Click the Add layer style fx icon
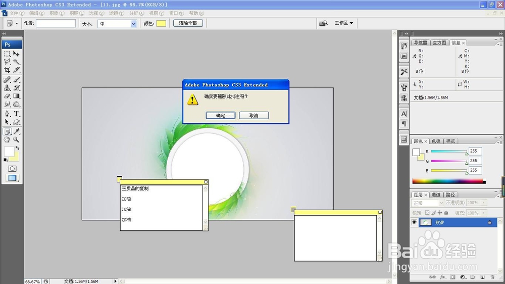This screenshot has height=284, width=505. (x=442, y=277)
